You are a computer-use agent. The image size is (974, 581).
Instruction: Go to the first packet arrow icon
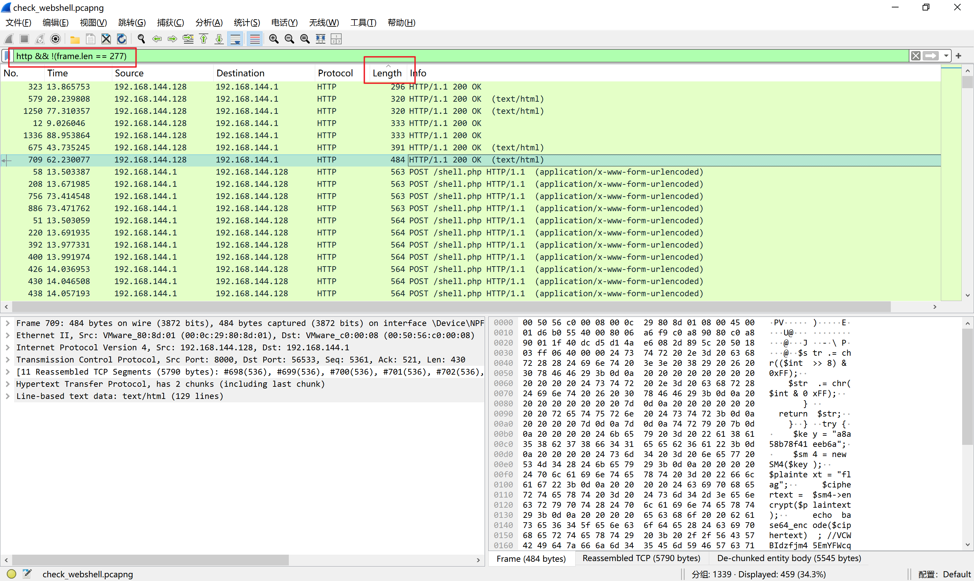pos(204,39)
